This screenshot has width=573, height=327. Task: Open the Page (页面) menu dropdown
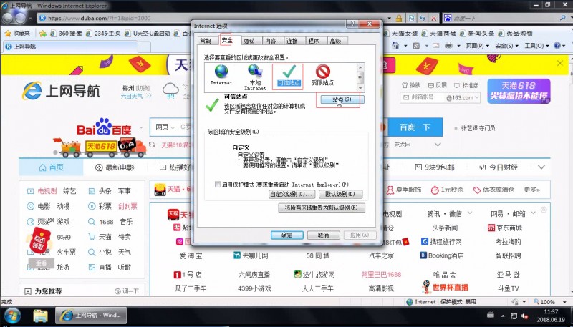click(x=477, y=46)
